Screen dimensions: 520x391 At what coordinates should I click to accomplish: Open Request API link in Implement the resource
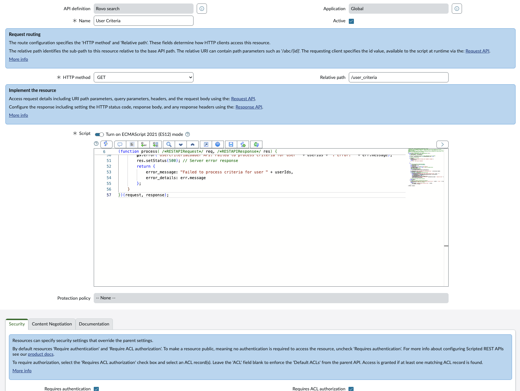coord(243,99)
